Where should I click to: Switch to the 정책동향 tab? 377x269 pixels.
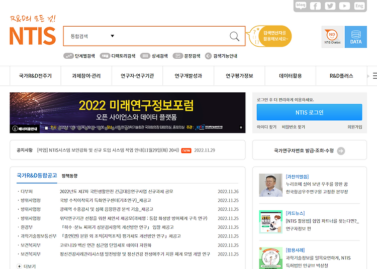coord(69,176)
